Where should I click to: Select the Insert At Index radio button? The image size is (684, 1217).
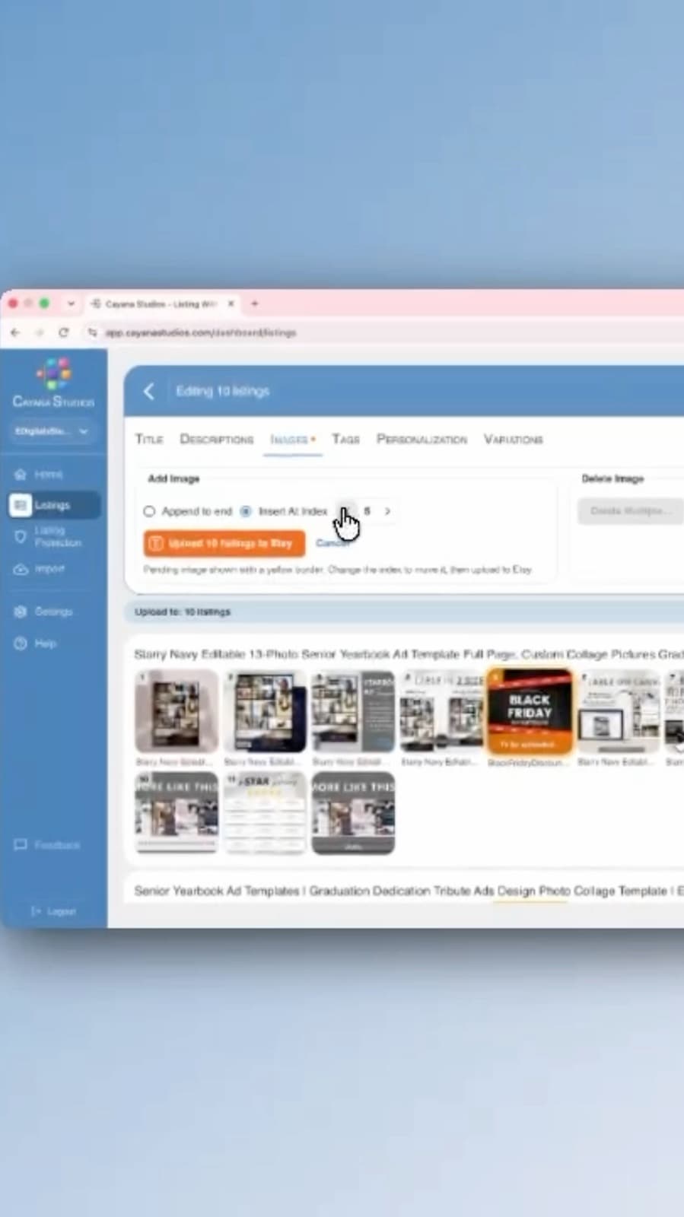click(x=246, y=511)
